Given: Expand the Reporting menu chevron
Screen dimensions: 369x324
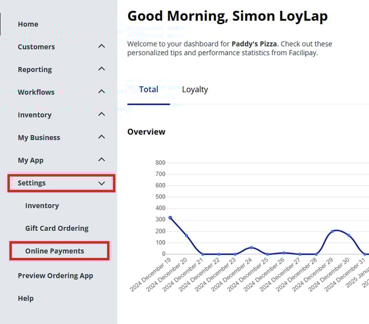Looking at the screenshot, I should 101,69.
